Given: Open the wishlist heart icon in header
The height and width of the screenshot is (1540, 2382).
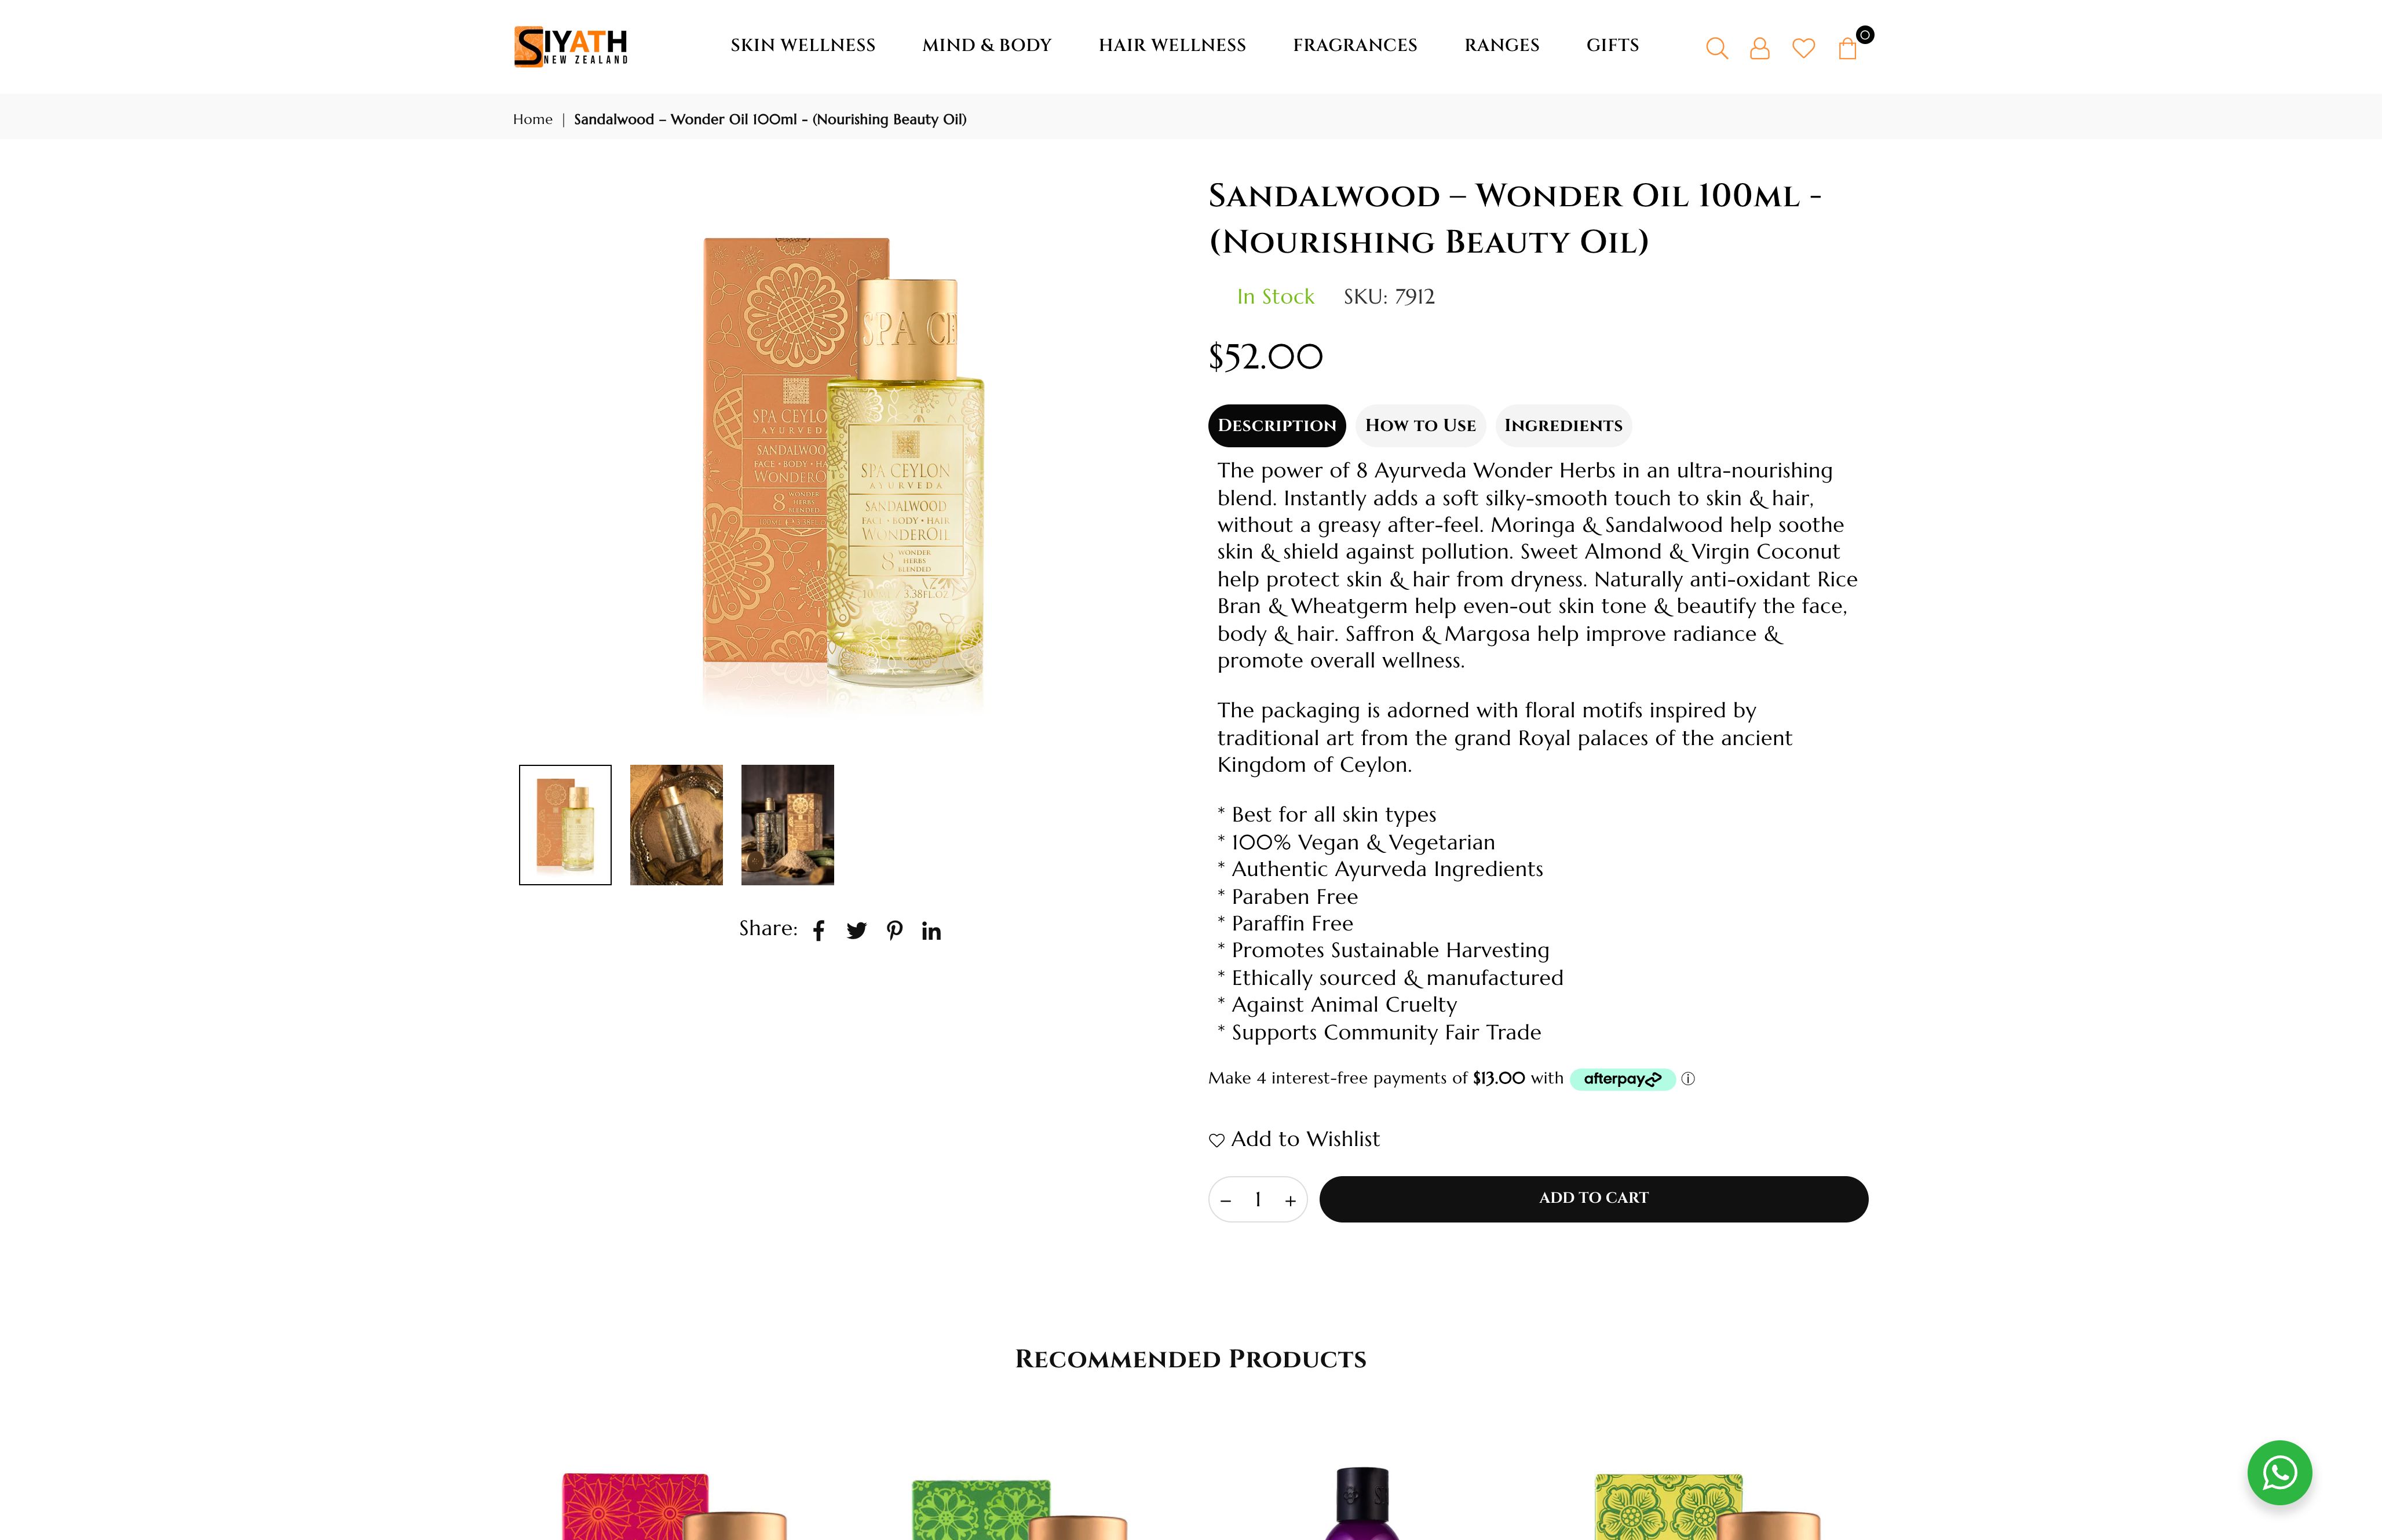Looking at the screenshot, I should [1803, 48].
